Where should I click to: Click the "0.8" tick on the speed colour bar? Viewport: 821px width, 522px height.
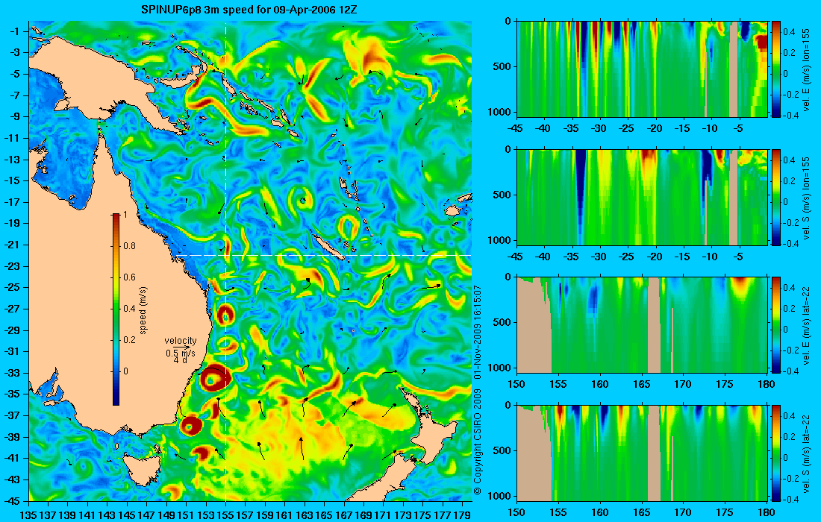coord(129,246)
